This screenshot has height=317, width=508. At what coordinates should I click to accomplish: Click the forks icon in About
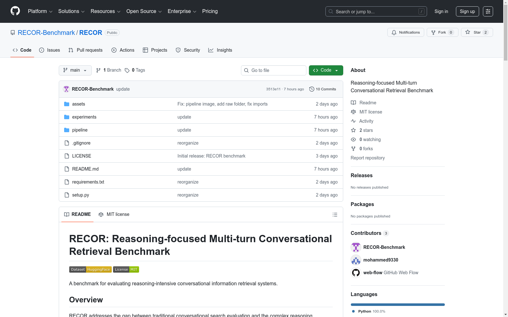pyautogui.click(x=353, y=149)
